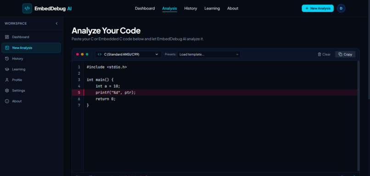Click the red window dot in editor

pos(78,54)
